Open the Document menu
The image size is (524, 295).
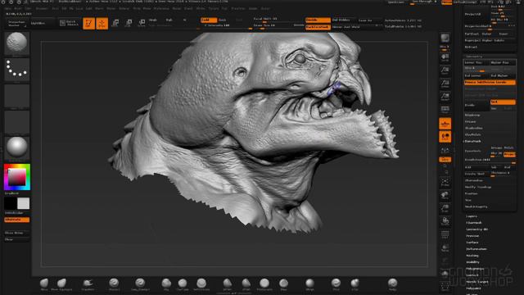[42, 8]
